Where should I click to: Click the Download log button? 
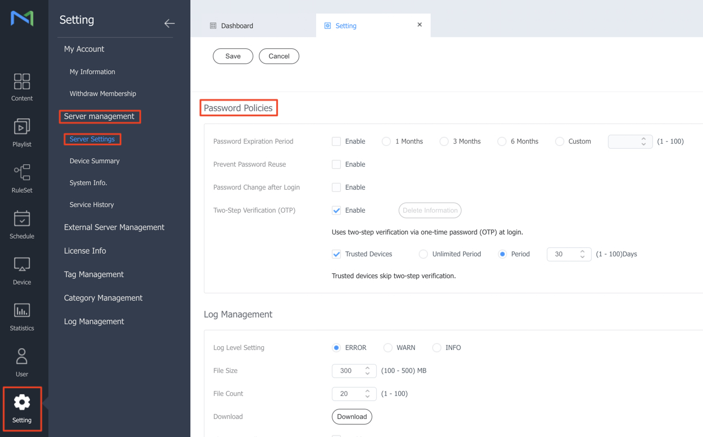pos(352,417)
